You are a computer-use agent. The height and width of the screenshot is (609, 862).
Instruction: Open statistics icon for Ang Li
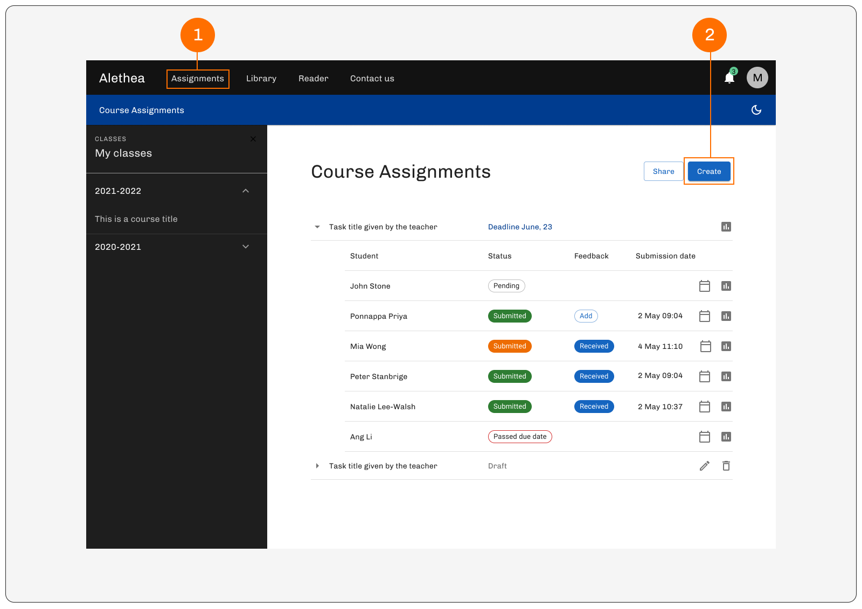coord(726,437)
